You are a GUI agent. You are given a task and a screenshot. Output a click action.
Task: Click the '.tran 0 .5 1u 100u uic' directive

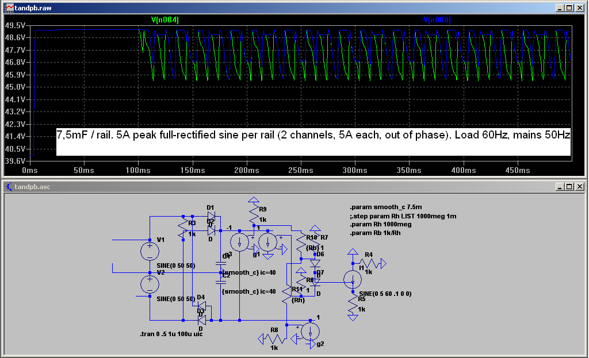[x=171, y=334]
